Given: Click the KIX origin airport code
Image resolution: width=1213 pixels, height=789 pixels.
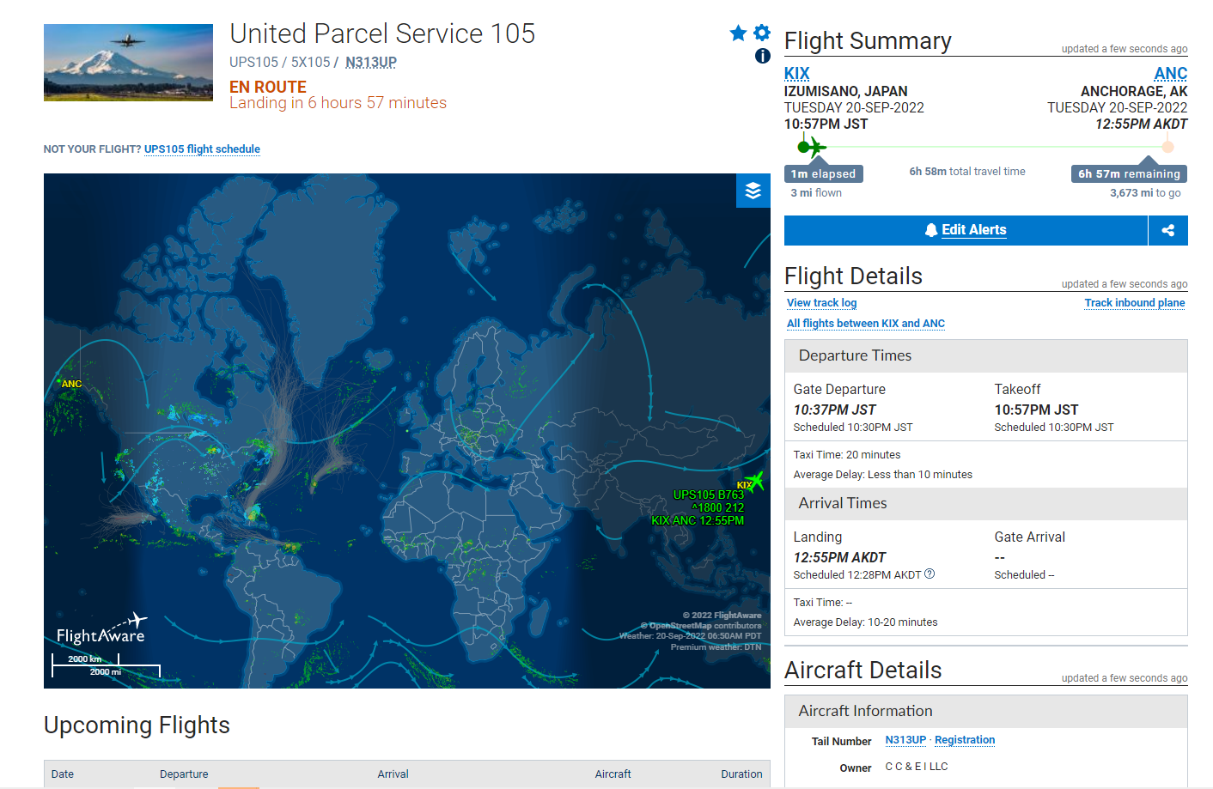Looking at the screenshot, I should pos(796,74).
